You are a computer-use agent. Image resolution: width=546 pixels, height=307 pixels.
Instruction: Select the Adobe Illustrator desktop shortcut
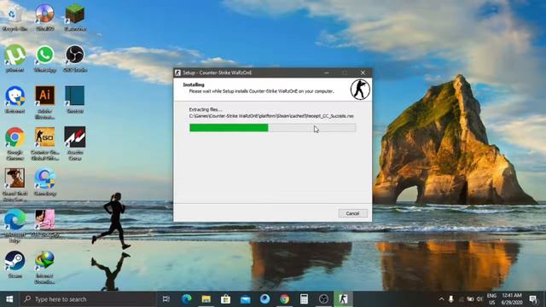pyautogui.click(x=45, y=102)
